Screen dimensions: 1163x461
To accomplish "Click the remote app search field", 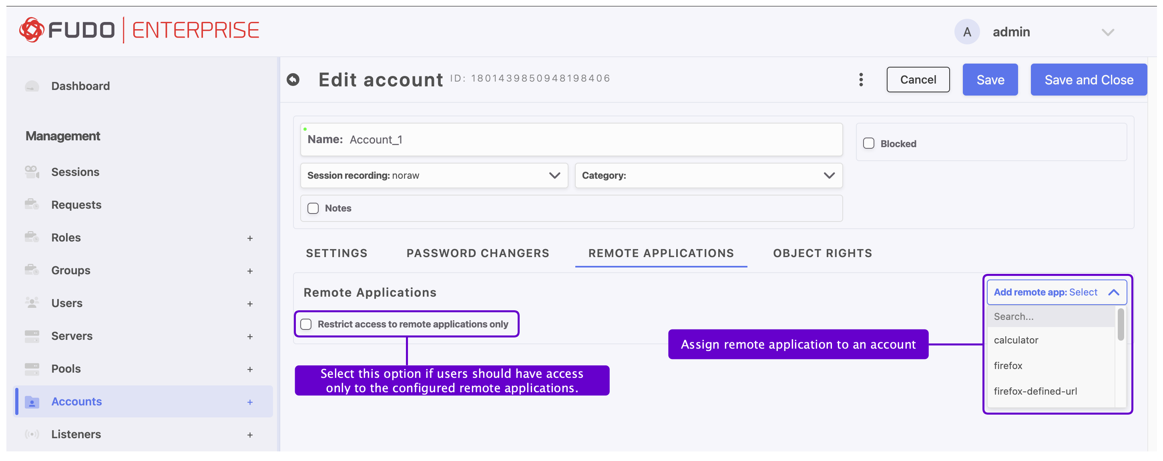I will point(1050,317).
